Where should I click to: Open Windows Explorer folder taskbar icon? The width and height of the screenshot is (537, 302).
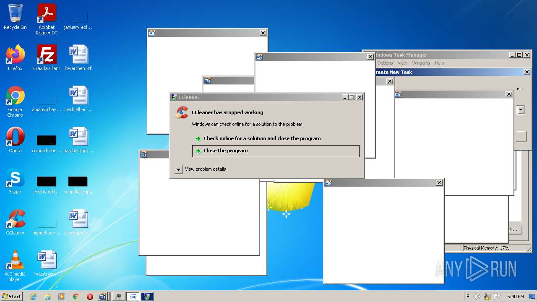tap(47, 297)
